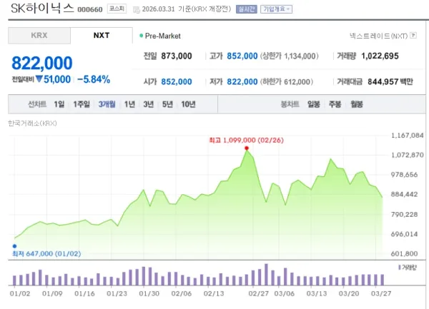Viewport: 429px width, 309px height.
Task: Click the trading volume 1,022,695
Action: [x=380, y=56]
